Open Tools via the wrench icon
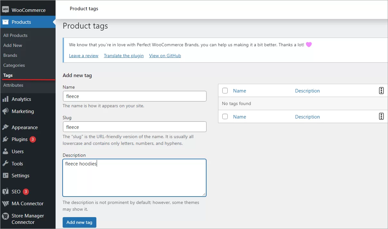This screenshot has height=229, width=388. 6,163
